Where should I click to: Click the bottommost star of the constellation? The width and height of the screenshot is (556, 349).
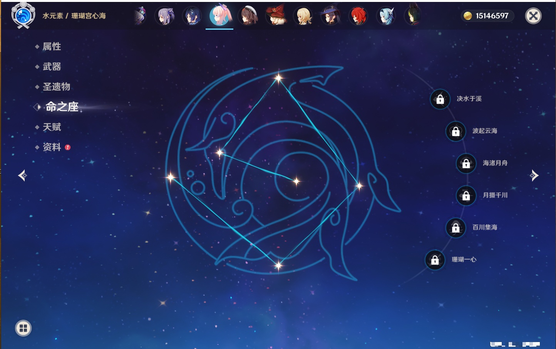[278, 265]
